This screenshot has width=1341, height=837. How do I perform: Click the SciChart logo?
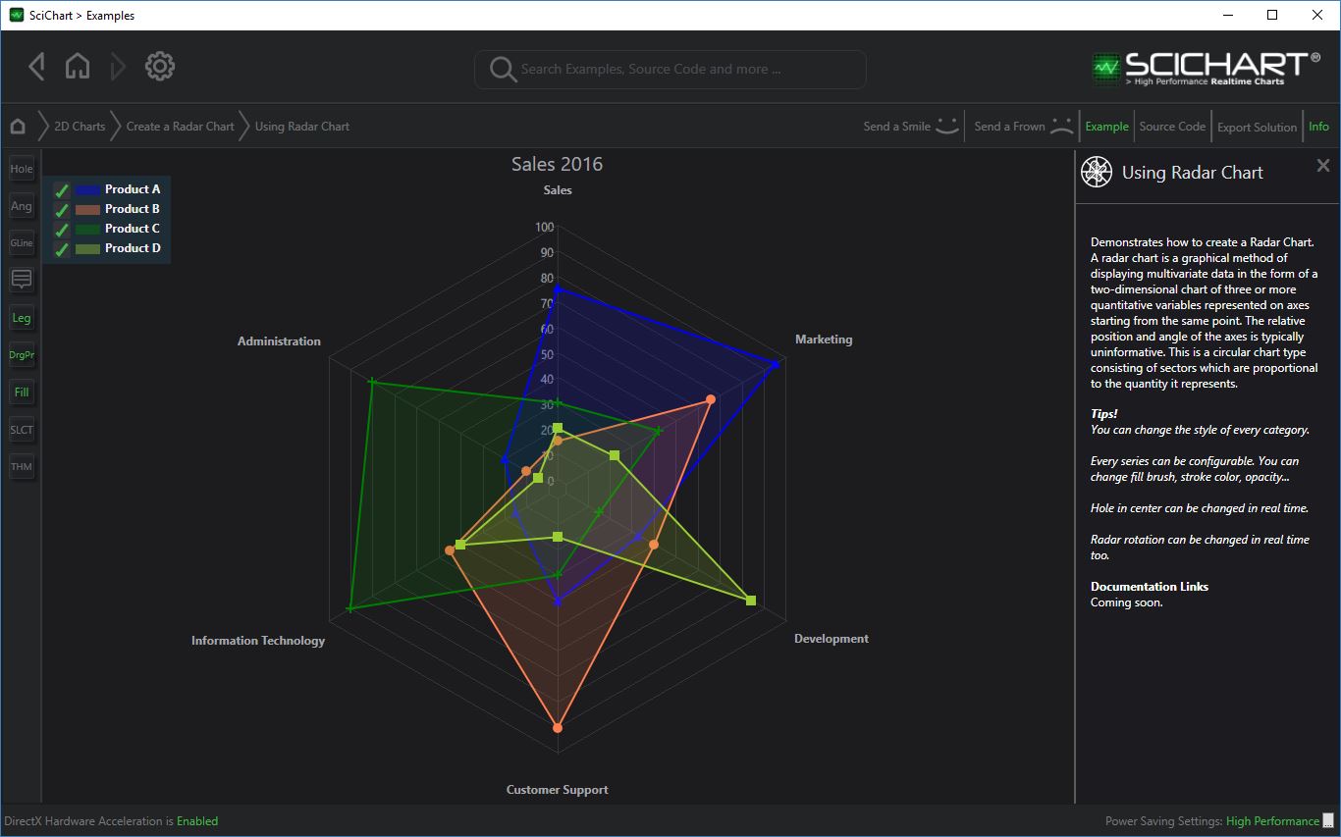point(1206,68)
